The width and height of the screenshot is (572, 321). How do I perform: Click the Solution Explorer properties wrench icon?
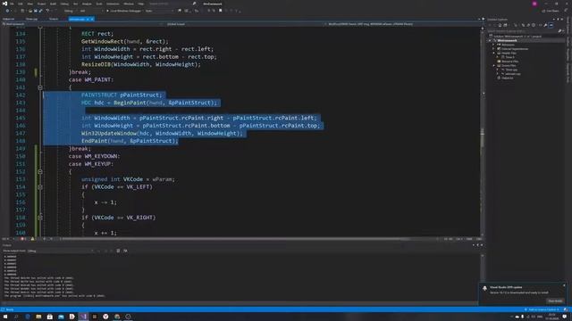pyautogui.click(x=545, y=25)
